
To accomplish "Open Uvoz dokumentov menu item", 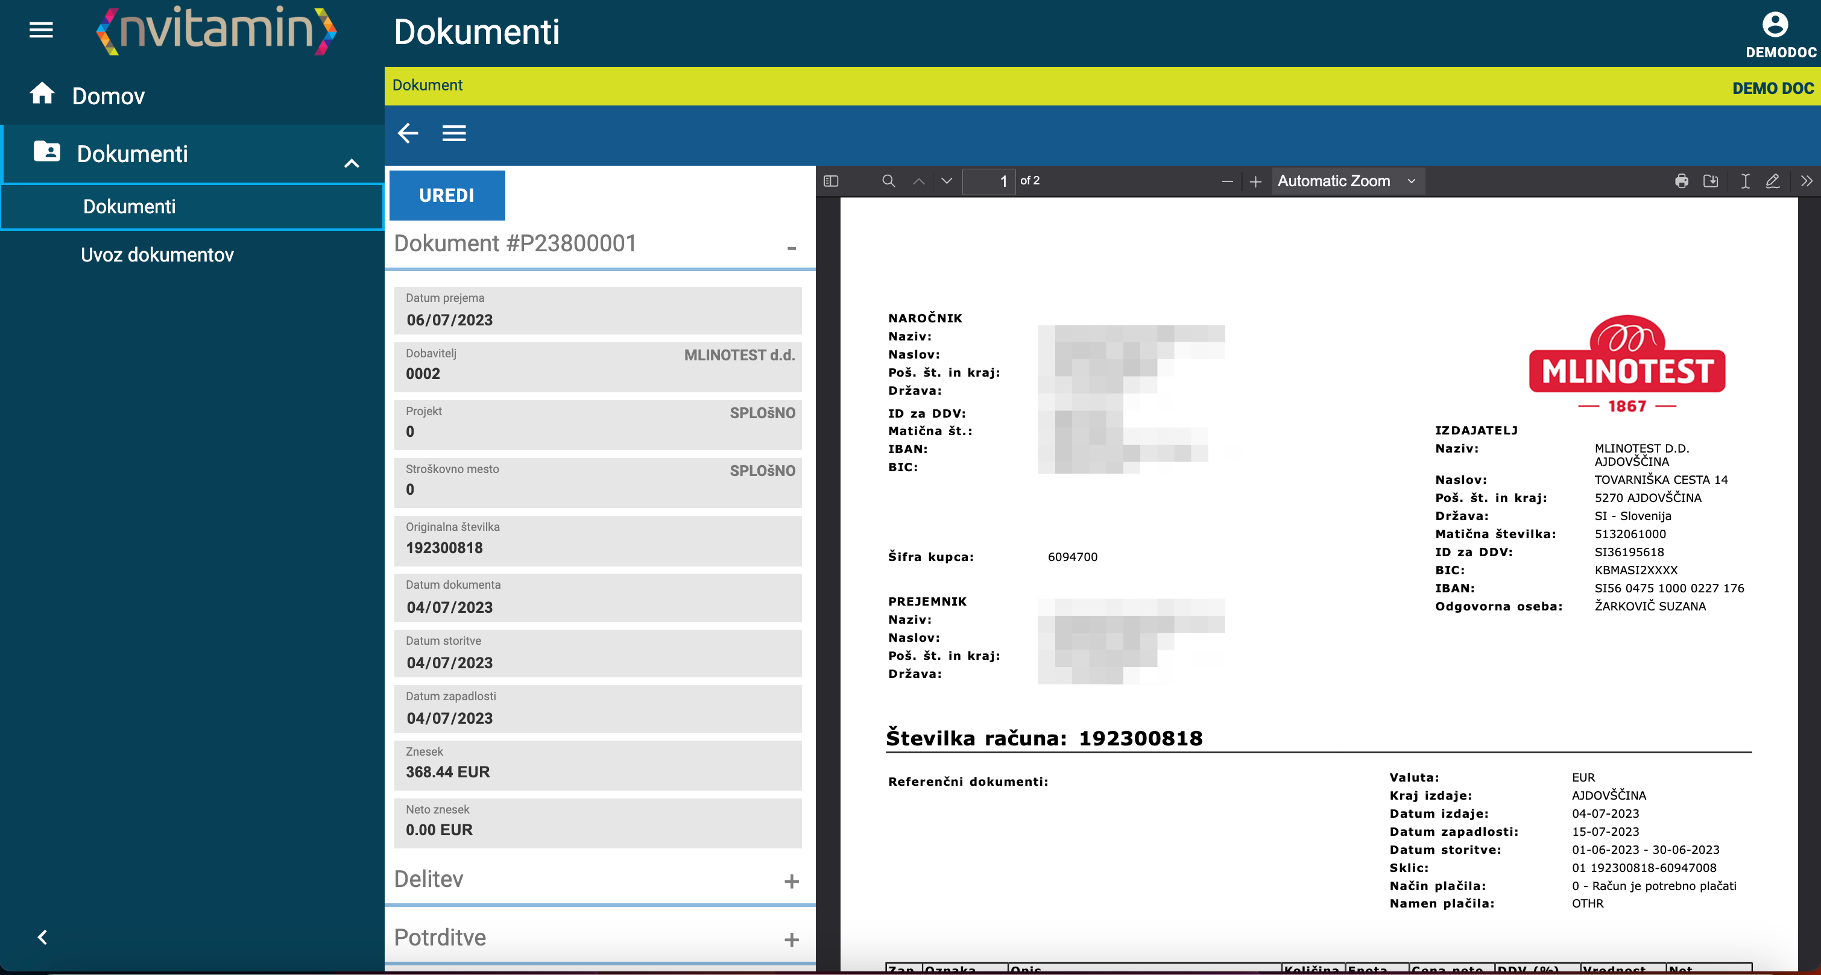I will 157,254.
